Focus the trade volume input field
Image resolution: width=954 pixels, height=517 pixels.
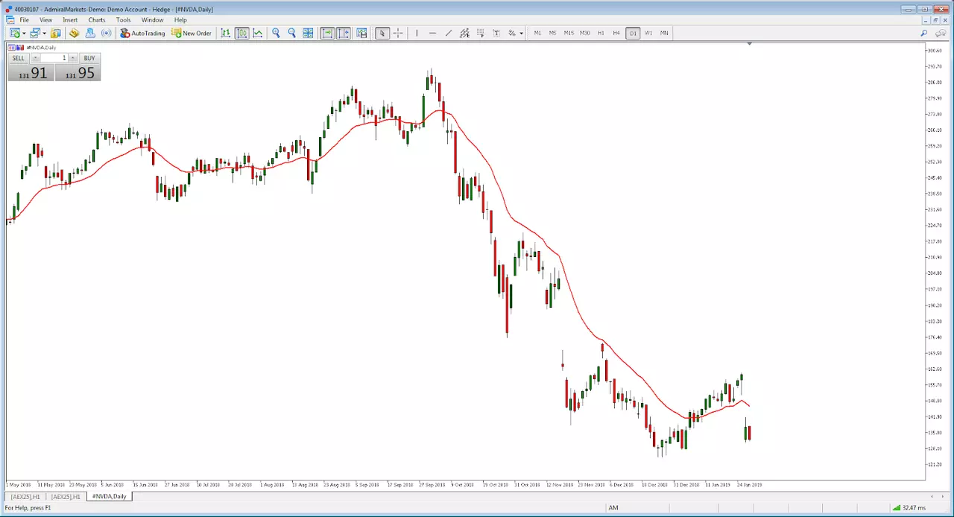[x=54, y=58]
